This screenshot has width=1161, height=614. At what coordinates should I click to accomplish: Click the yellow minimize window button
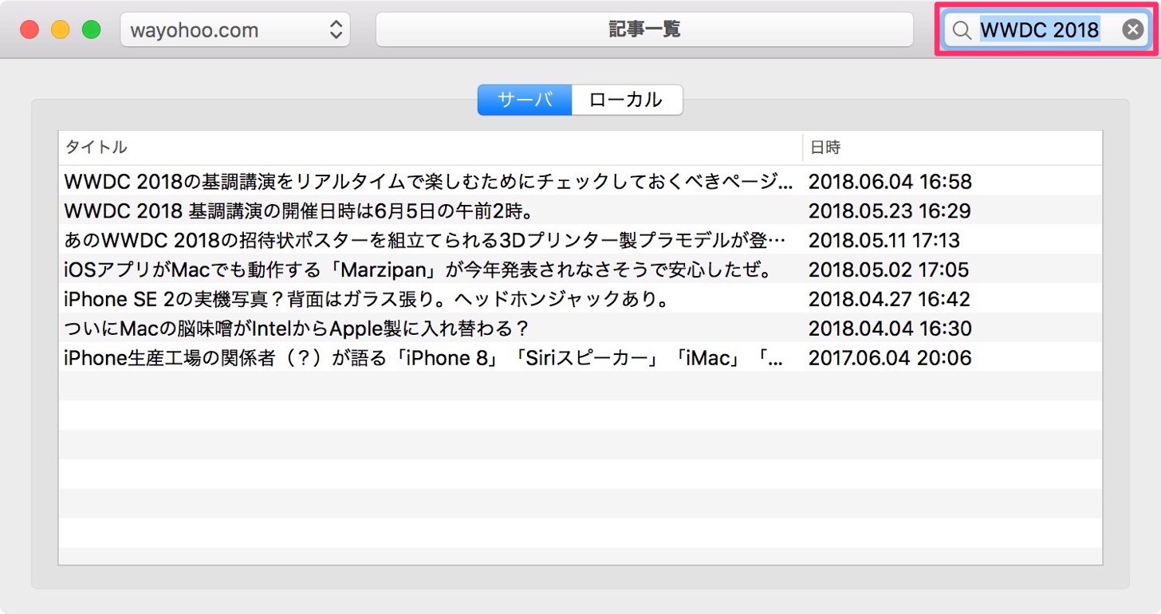(61, 30)
